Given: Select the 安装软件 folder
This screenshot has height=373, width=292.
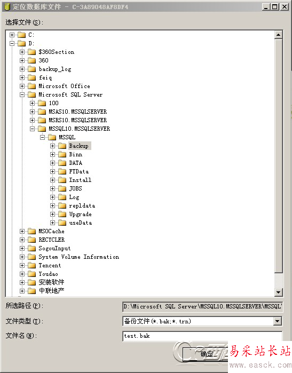Looking at the screenshot, I should (x=51, y=282).
